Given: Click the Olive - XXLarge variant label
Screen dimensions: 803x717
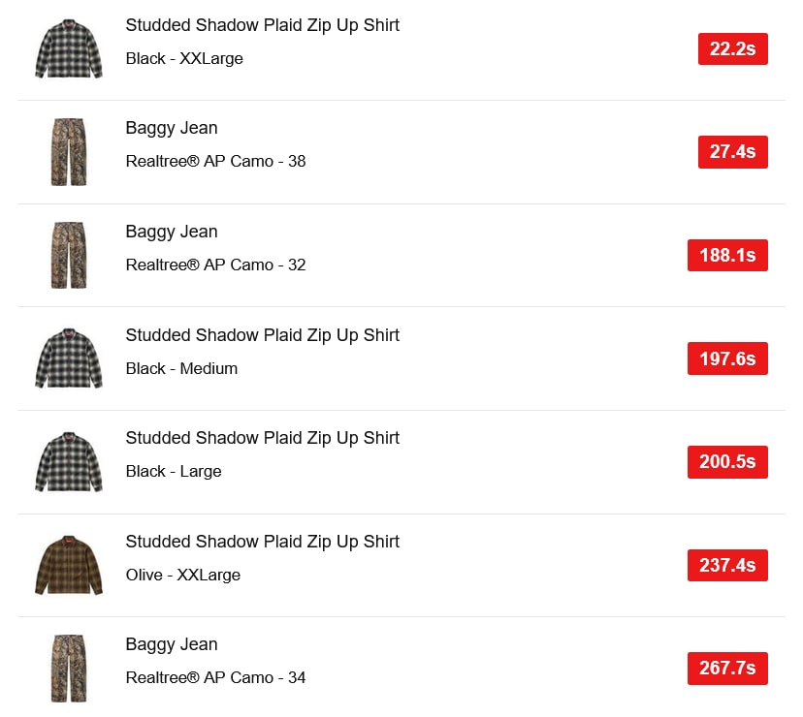Looking at the screenshot, I should pyautogui.click(x=183, y=575).
